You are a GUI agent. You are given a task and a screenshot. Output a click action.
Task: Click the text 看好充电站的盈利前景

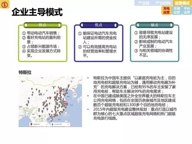pos(43,40)
